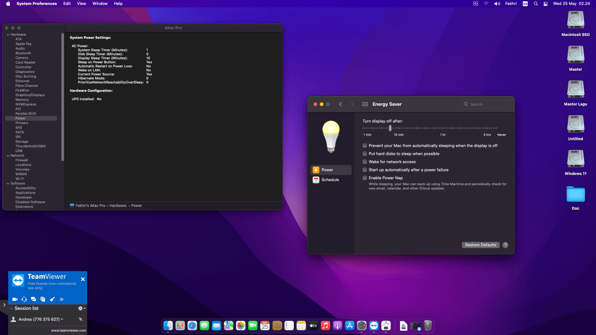Open Music from the Dock

pos(325,326)
